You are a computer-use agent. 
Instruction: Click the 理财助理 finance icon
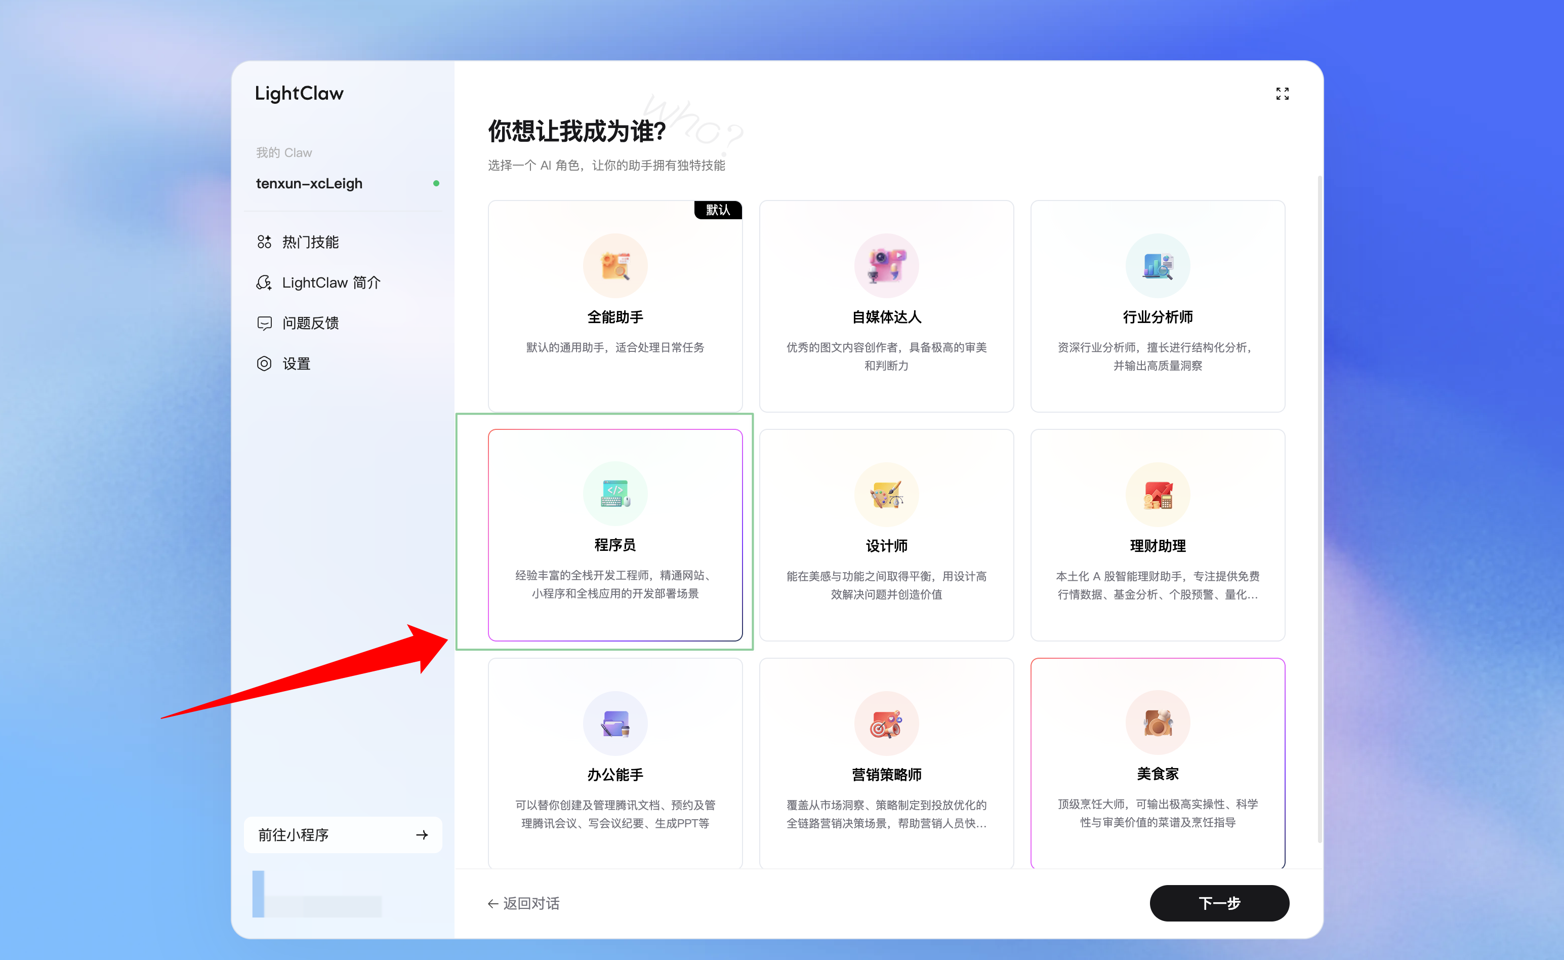1158,495
